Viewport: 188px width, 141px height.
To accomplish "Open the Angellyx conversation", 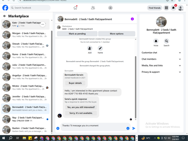I will (x=25, y=77).
